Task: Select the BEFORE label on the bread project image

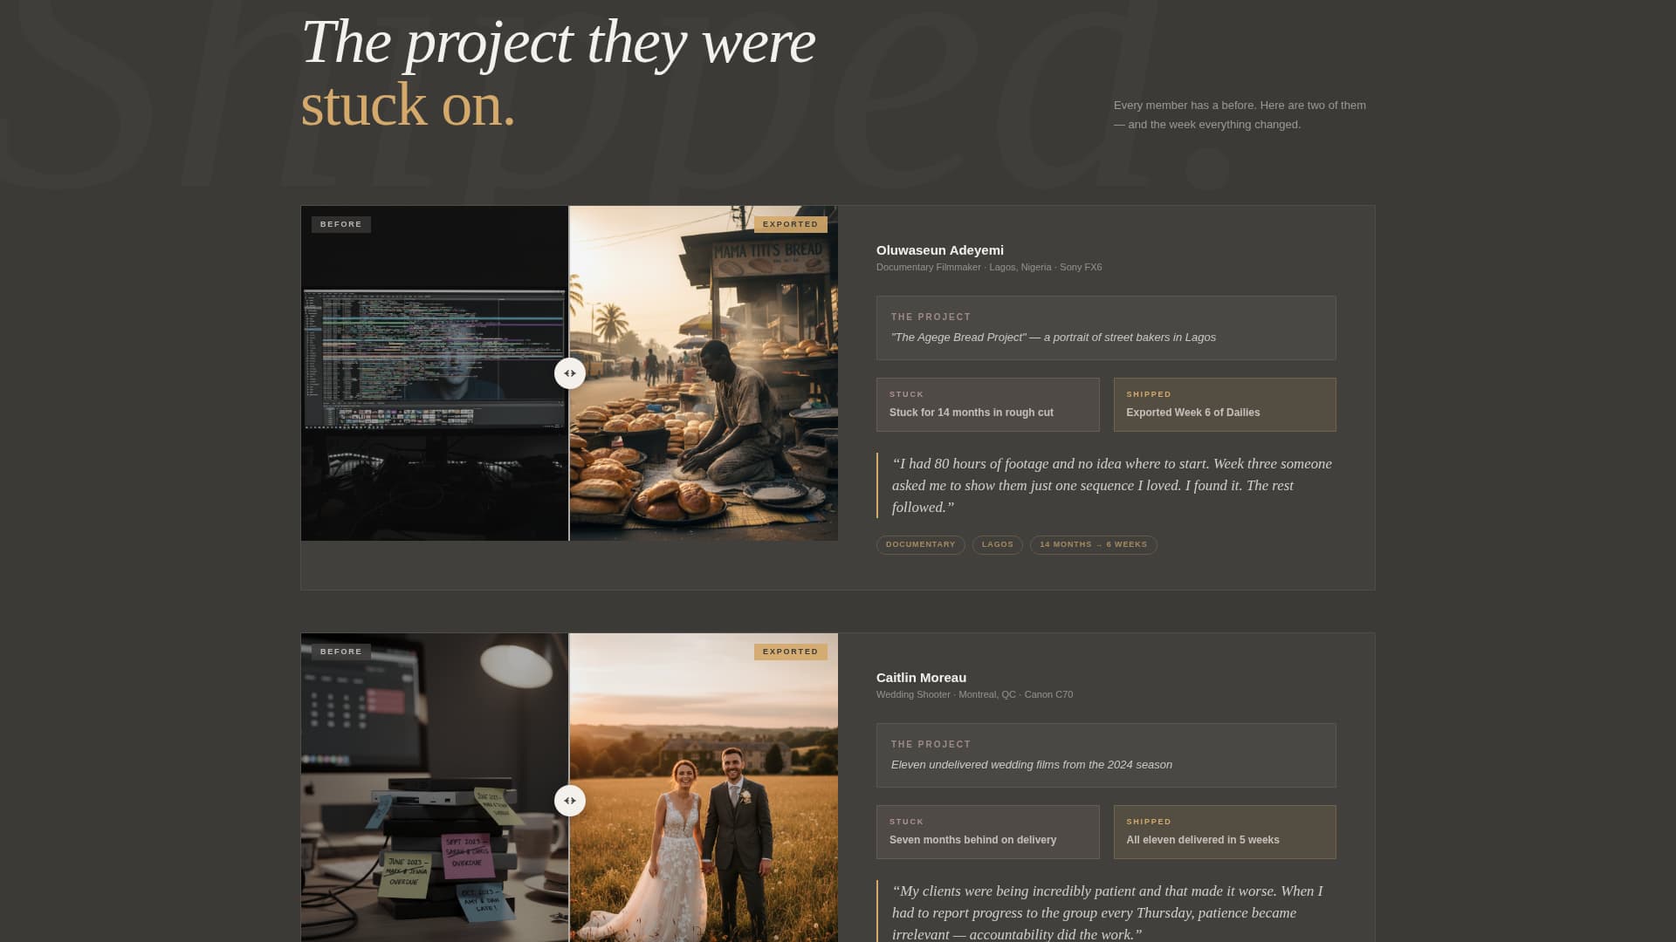Action: click(340, 224)
